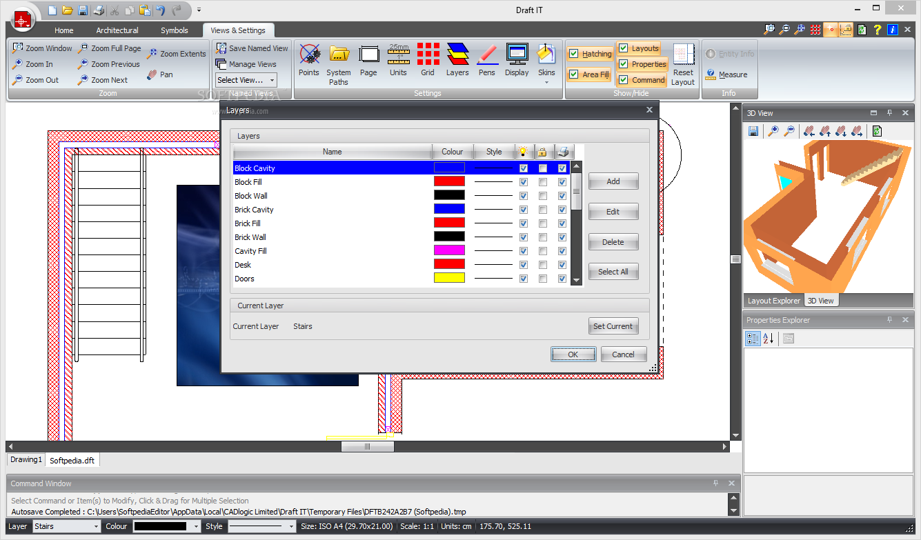
Task: Click the refresh icon in 3D View toolbar
Action: [877, 130]
